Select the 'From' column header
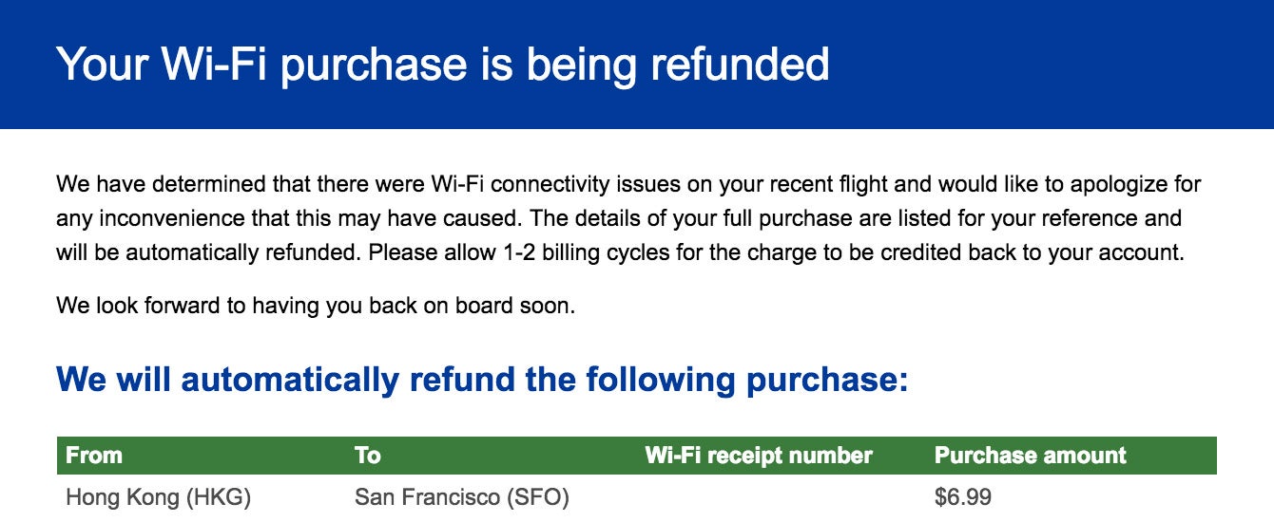 tap(94, 456)
